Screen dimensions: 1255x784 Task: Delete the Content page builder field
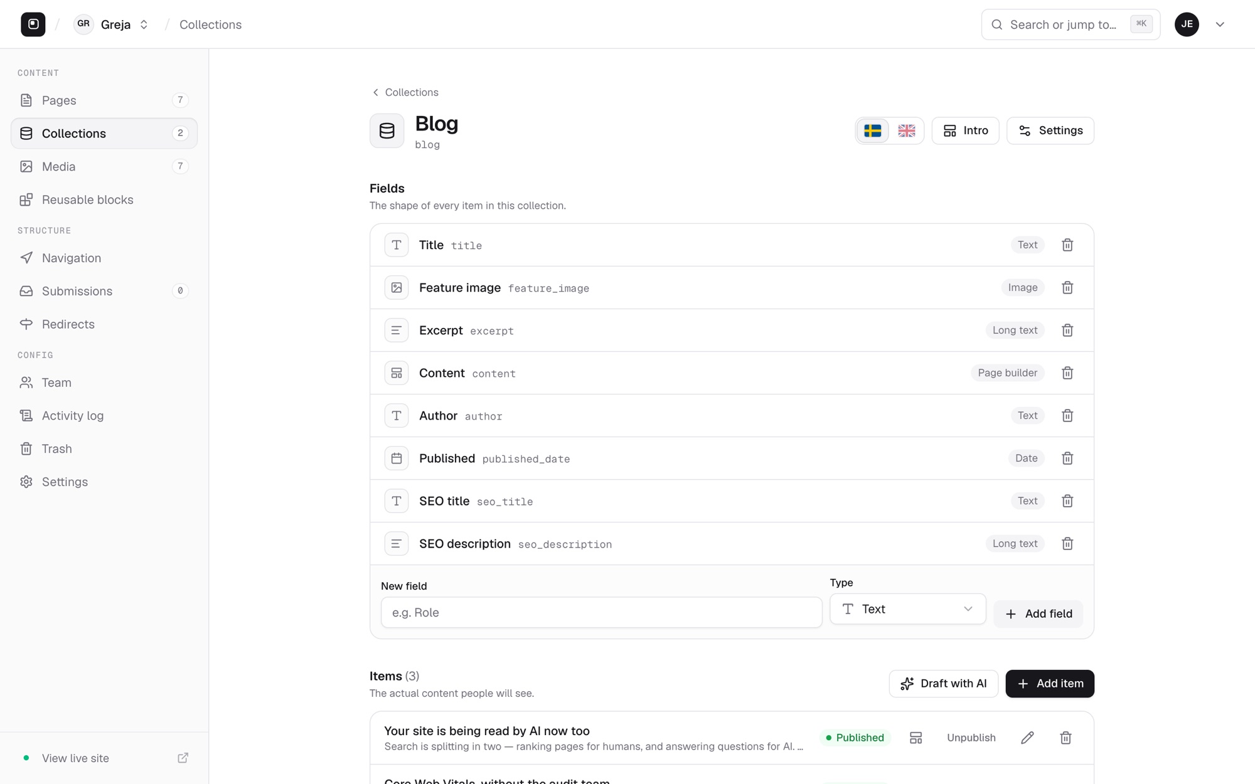1067,373
